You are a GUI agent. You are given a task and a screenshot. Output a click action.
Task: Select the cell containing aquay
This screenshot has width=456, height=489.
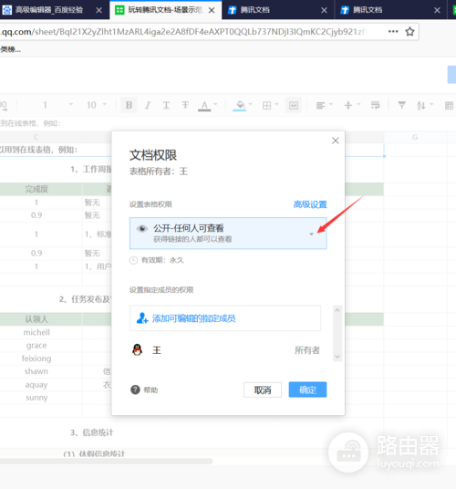pyautogui.click(x=36, y=385)
